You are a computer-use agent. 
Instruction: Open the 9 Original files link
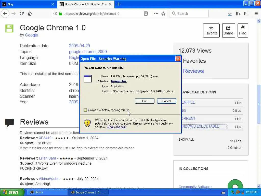tap(234, 148)
